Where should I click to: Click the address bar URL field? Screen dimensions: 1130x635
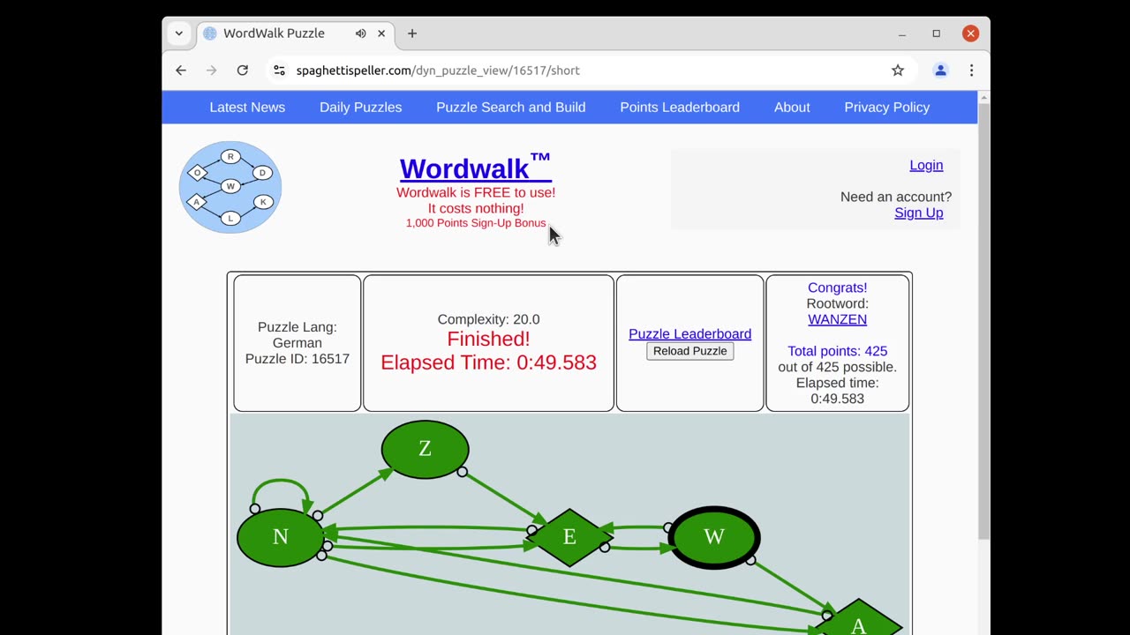coord(583,71)
